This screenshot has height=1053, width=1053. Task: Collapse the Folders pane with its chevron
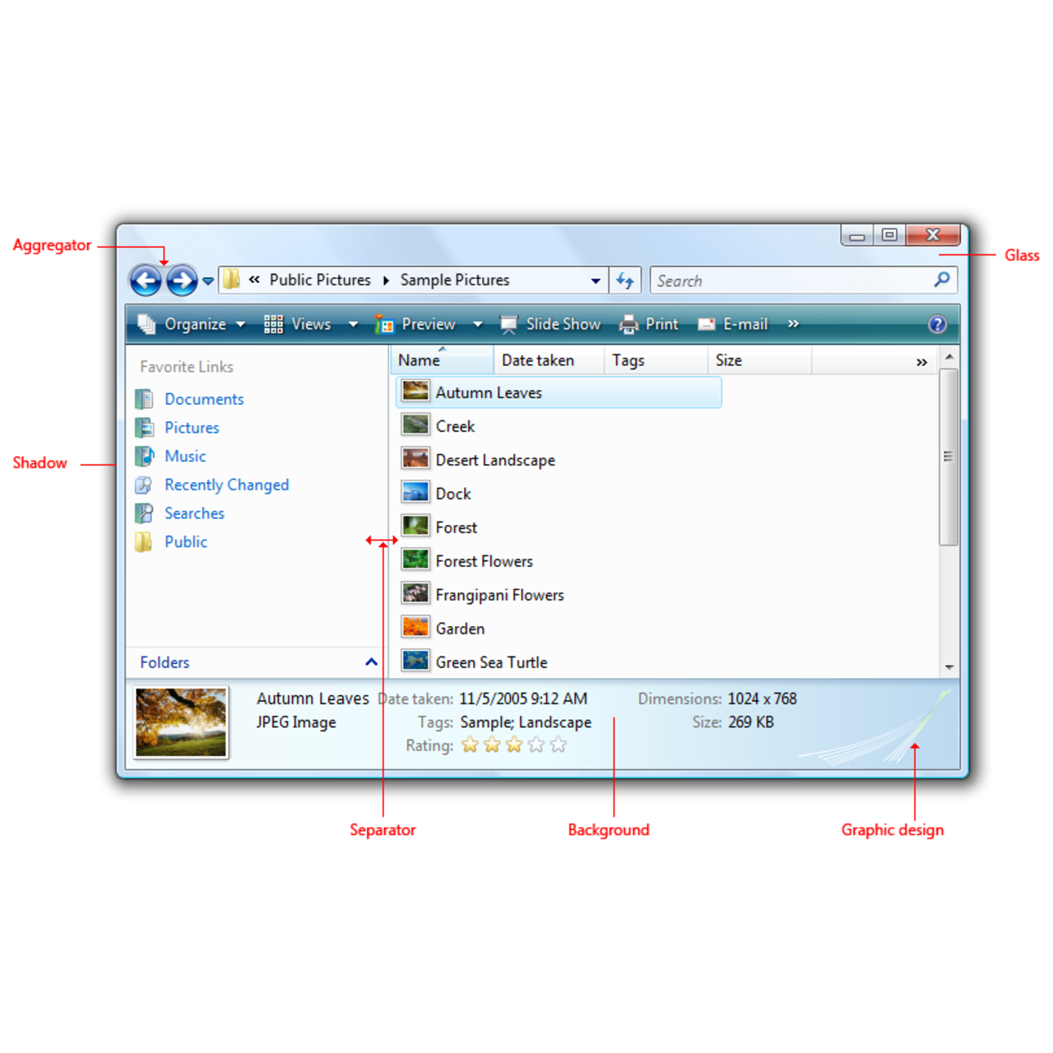tap(370, 661)
